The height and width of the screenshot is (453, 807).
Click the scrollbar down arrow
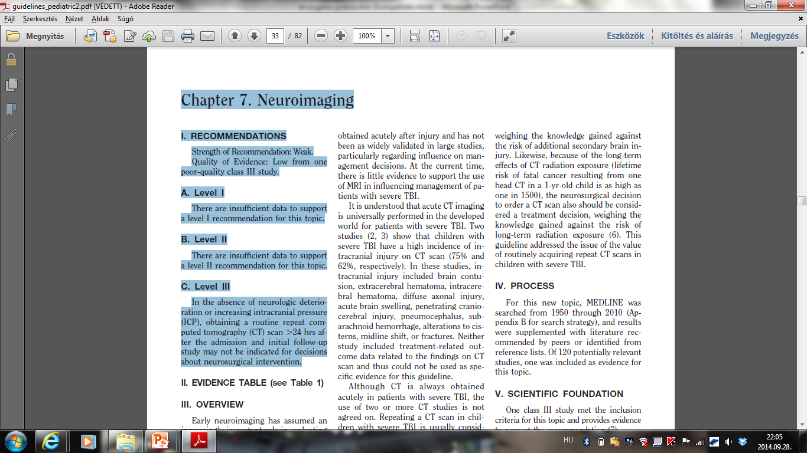tap(802, 424)
